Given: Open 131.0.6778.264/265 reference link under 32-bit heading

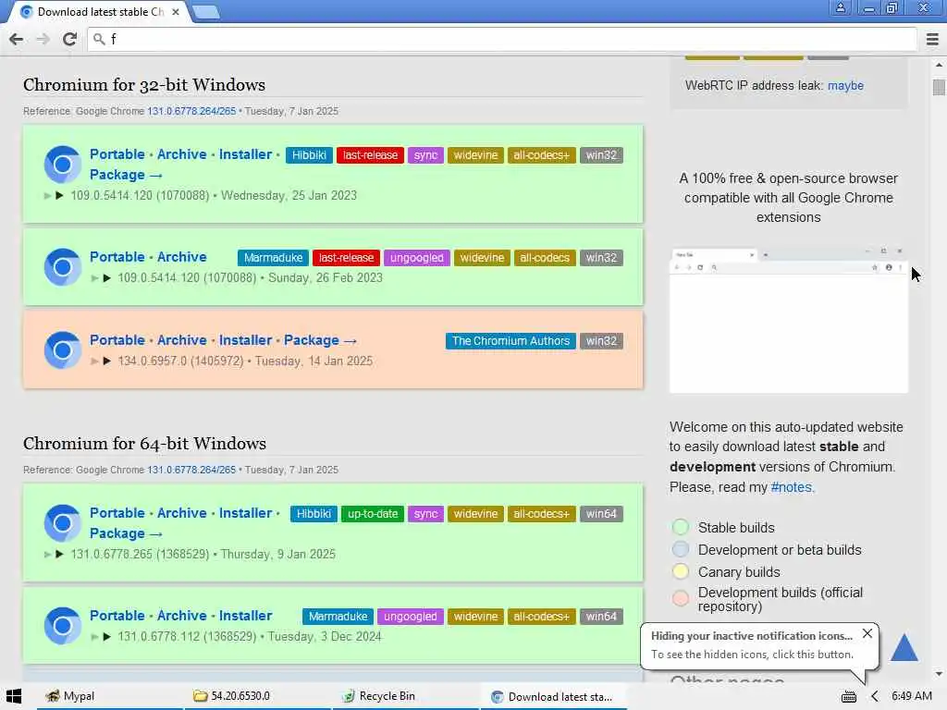Looking at the screenshot, I should (x=191, y=111).
